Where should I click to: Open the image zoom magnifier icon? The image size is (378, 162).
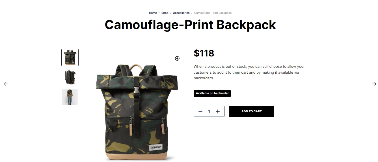pyautogui.click(x=177, y=58)
